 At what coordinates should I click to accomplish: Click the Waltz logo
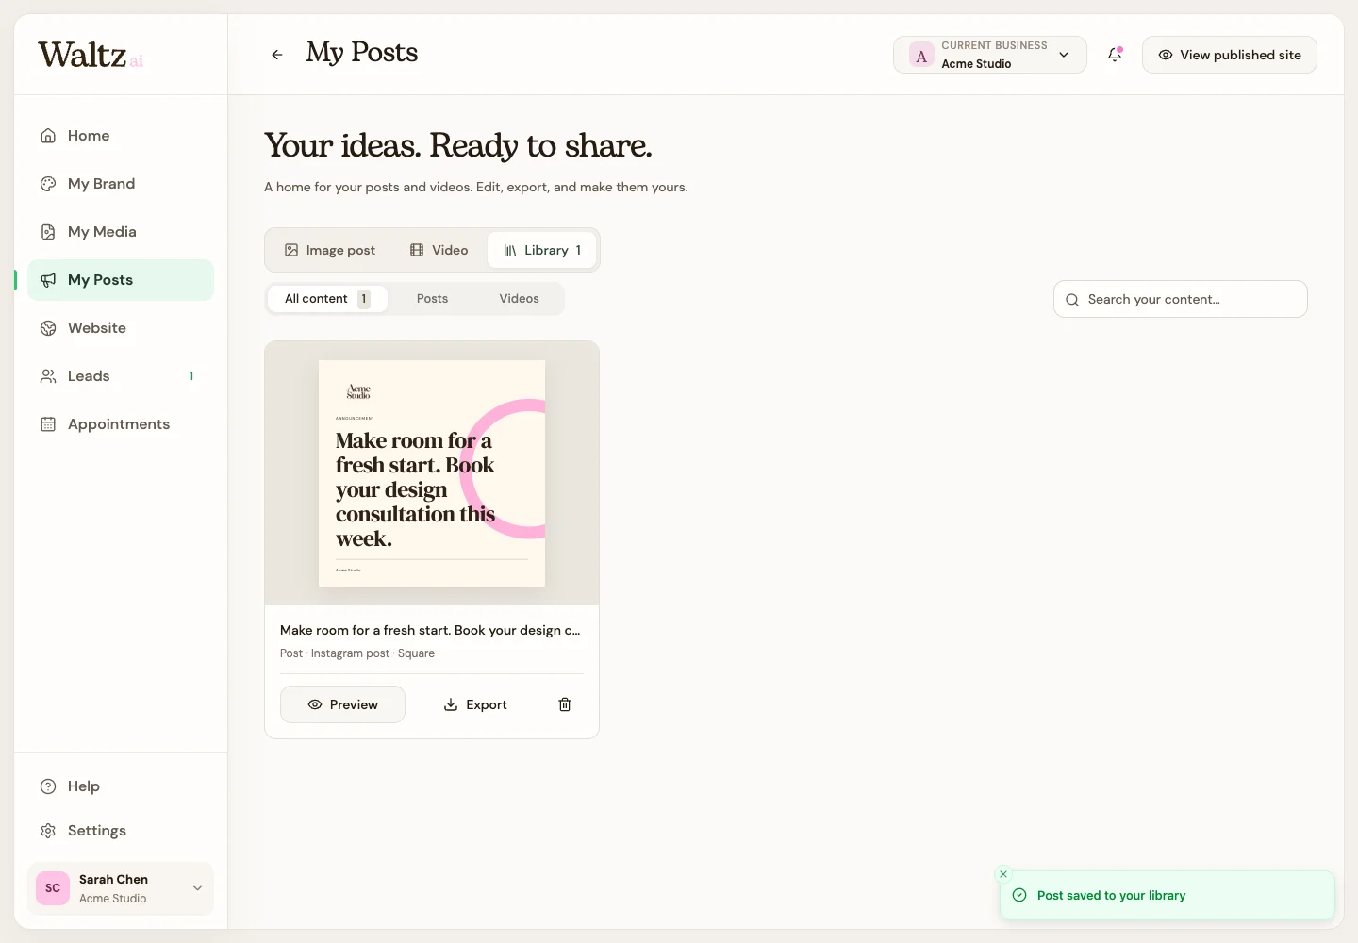pyautogui.click(x=91, y=55)
